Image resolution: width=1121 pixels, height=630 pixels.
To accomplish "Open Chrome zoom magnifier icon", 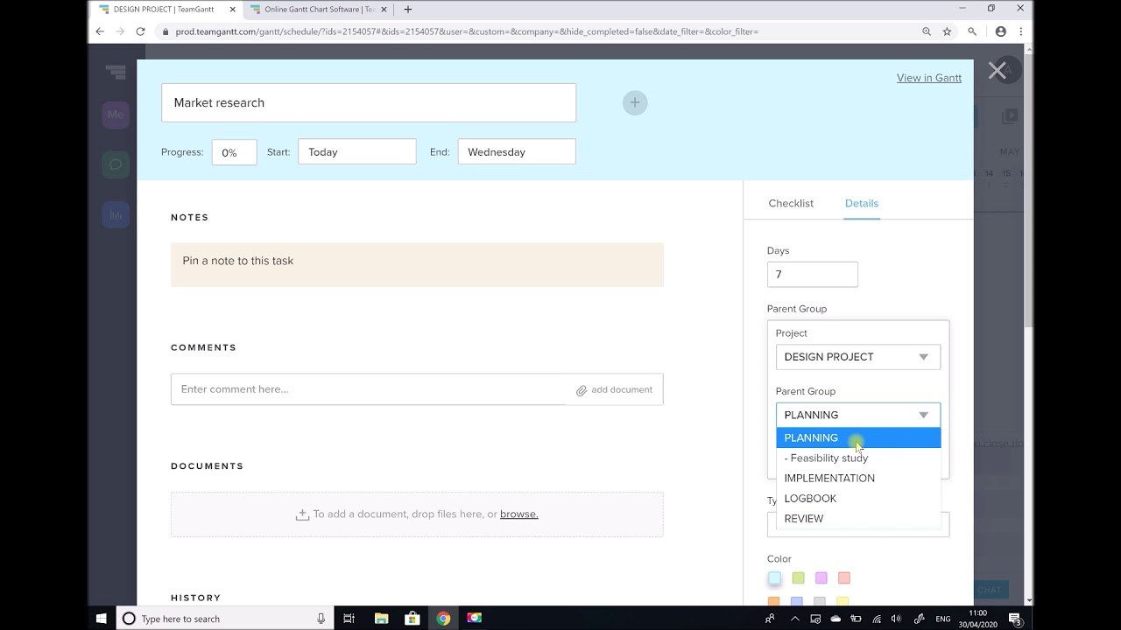I will [x=927, y=31].
